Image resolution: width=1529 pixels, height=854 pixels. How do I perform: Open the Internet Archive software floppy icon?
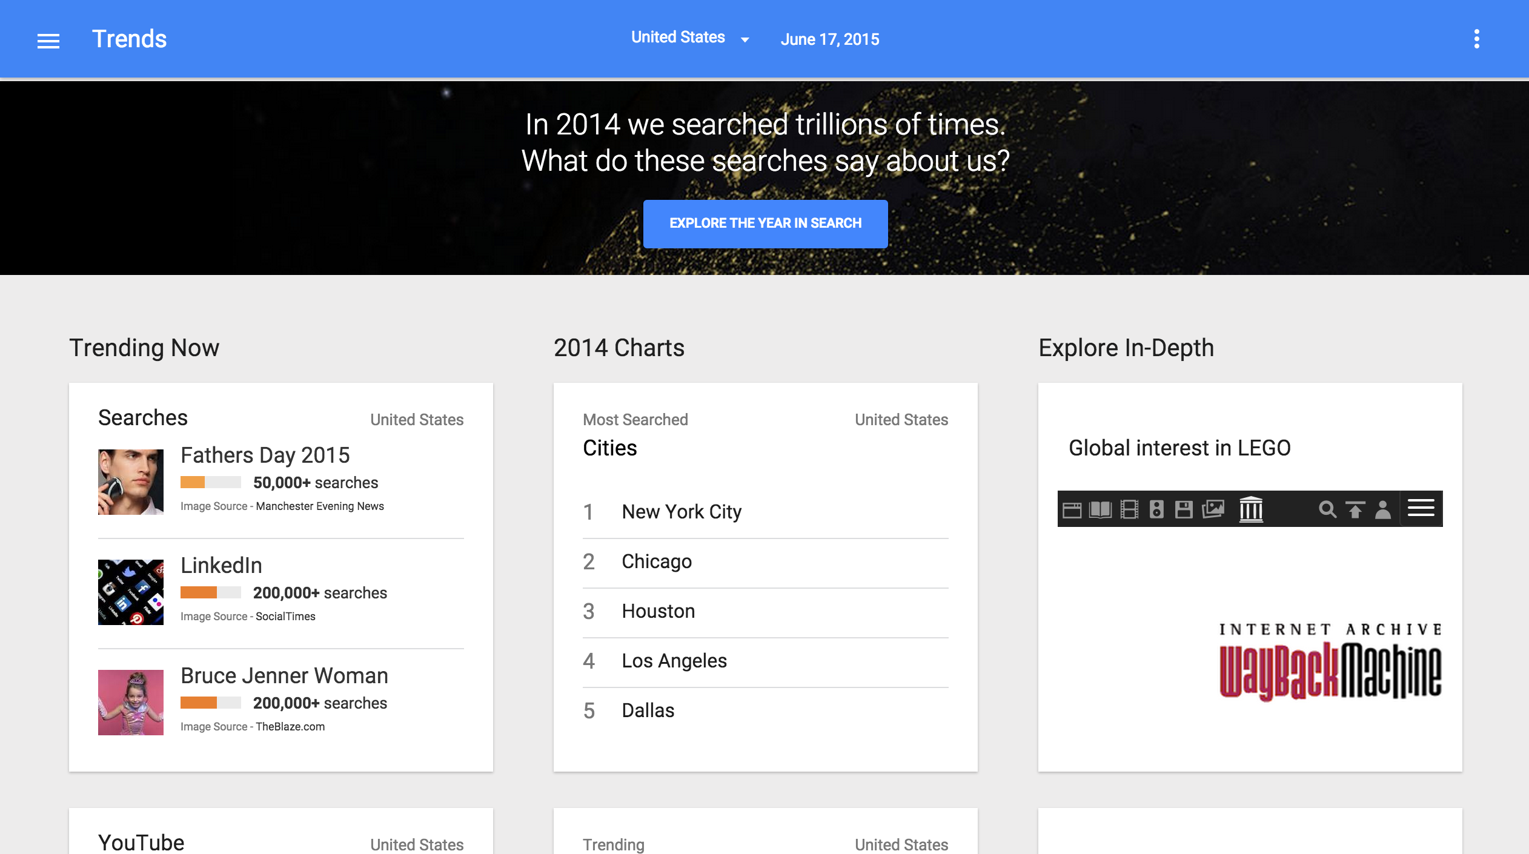pos(1184,510)
